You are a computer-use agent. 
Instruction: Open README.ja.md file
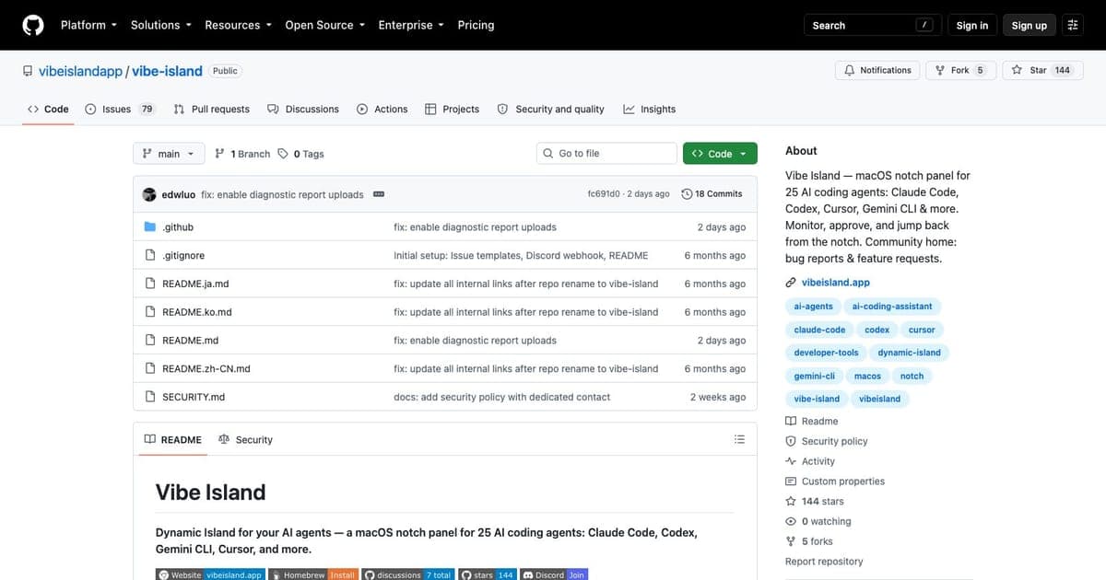195,284
